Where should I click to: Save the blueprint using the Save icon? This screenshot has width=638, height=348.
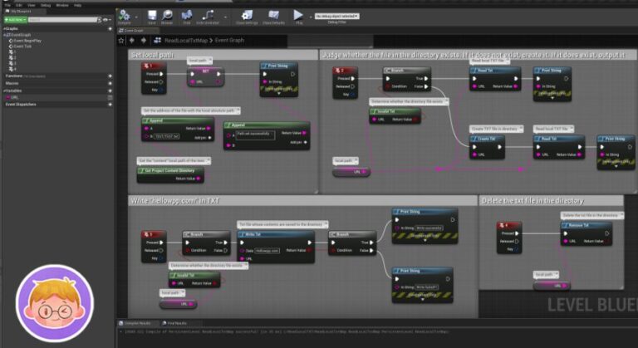pyautogui.click(x=152, y=15)
